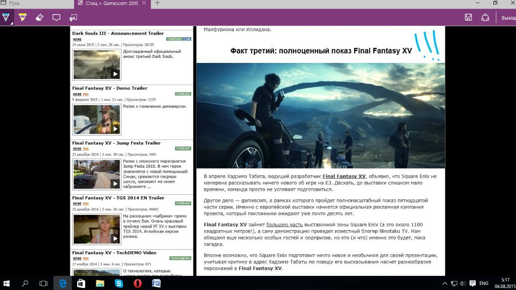Image resolution: width=516 pixels, height=290 pixels.
Task: Select the yellow Highlighter tool
Action: 22,17
